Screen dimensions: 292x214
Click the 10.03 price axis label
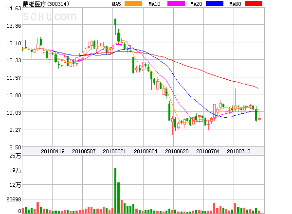(14, 113)
